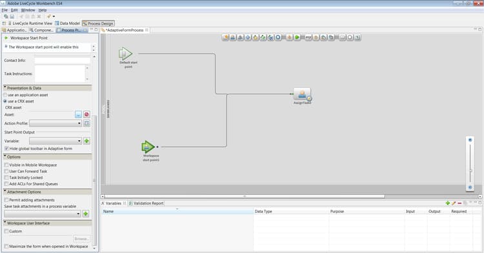Check Permit adding attachments
The height and width of the screenshot is (253, 484).
[6, 200]
